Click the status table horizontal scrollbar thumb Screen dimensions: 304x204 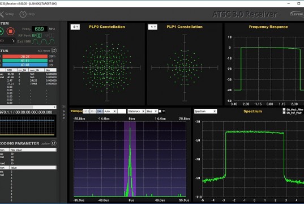tap(16, 107)
